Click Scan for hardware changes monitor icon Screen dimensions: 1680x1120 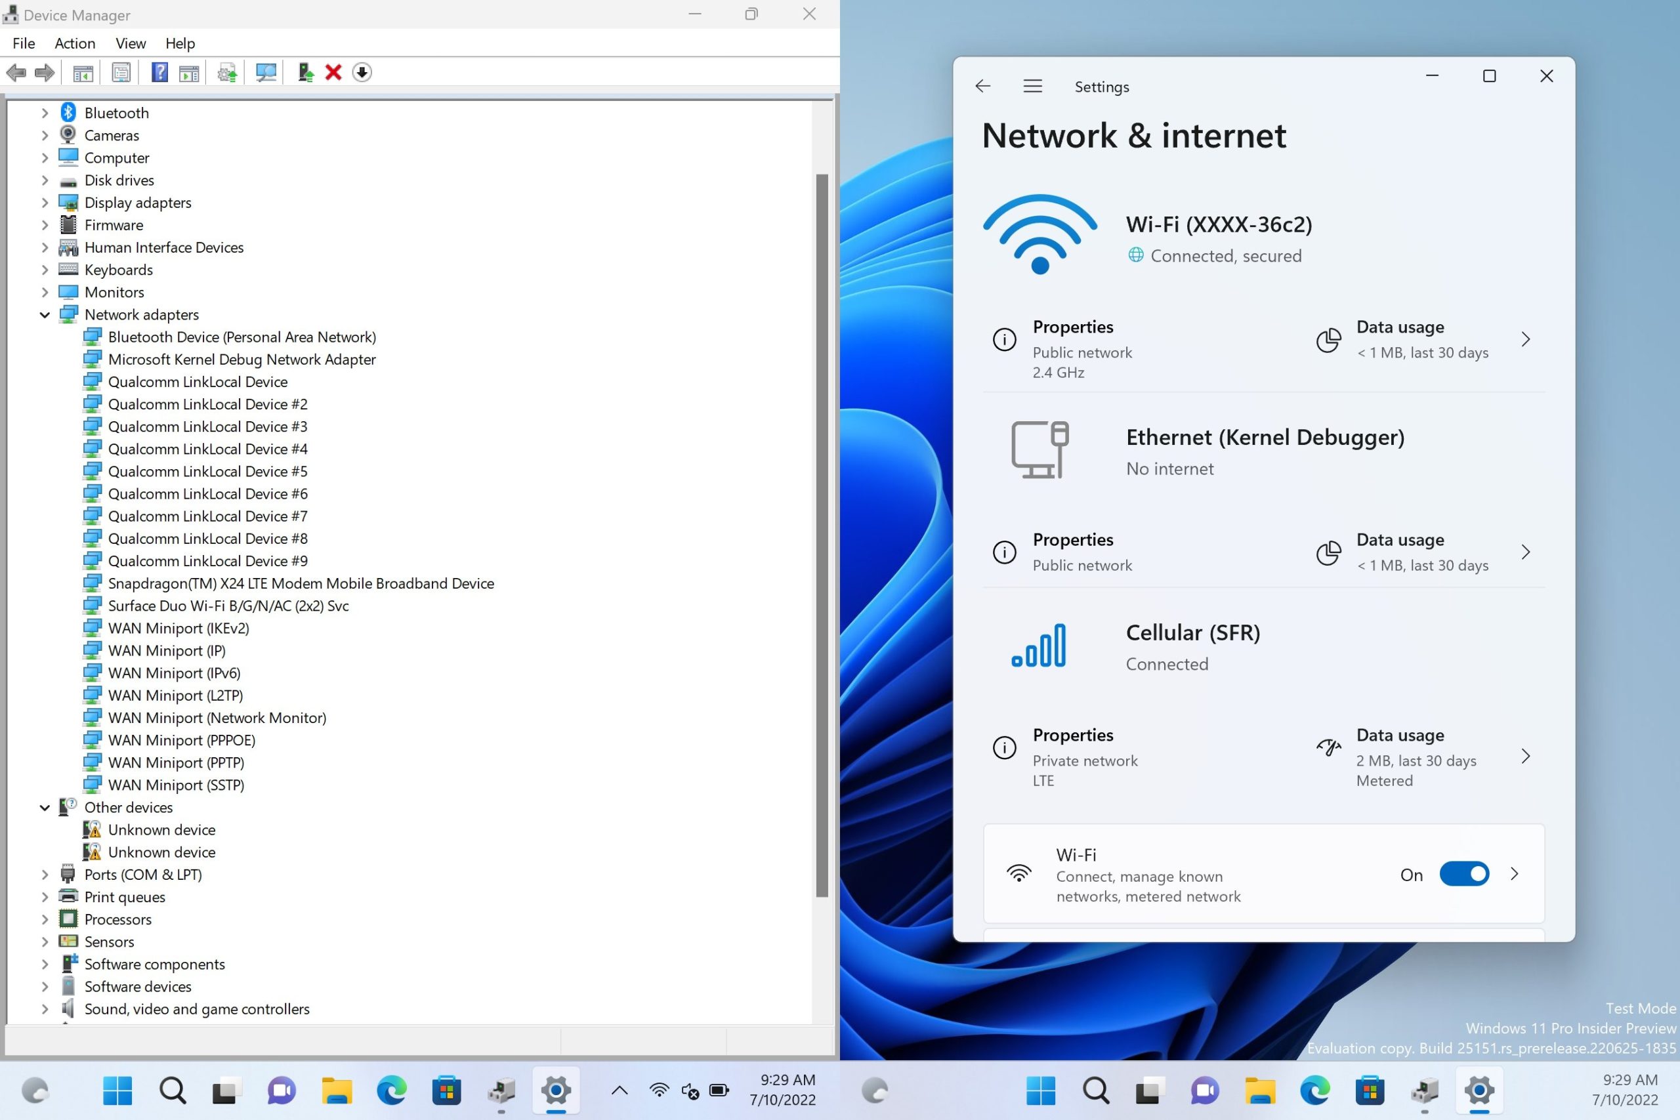point(266,72)
